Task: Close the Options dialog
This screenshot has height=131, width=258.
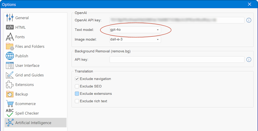Action: 250,4
